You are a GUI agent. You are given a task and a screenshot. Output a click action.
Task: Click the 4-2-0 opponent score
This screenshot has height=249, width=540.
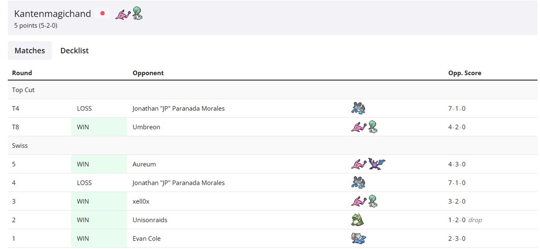coord(457,127)
